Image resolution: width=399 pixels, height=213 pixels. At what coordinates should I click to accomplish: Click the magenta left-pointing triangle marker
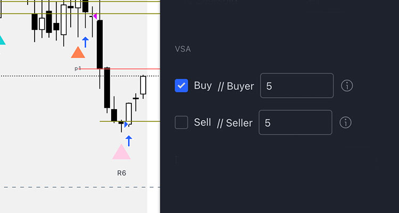(x=95, y=17)
